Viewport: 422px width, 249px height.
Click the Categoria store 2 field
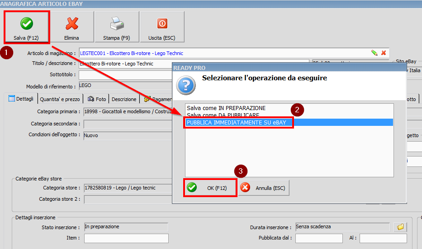(x=128, y=199)
